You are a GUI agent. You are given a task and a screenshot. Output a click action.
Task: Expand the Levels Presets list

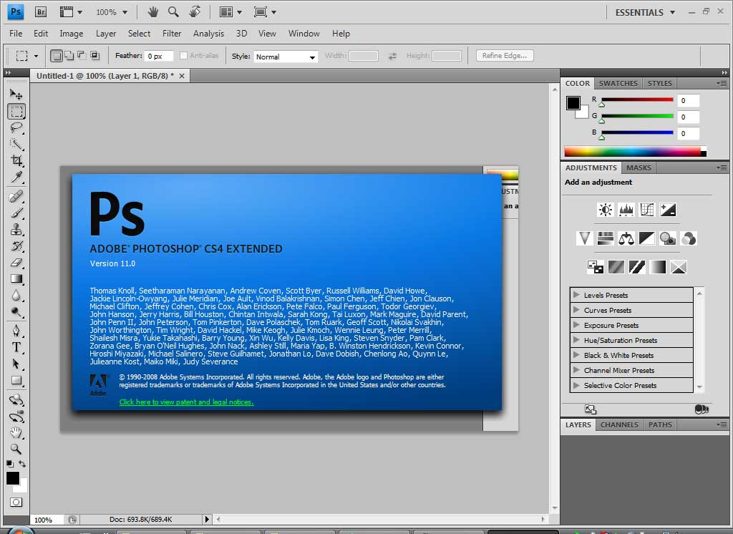coord(577,295)
